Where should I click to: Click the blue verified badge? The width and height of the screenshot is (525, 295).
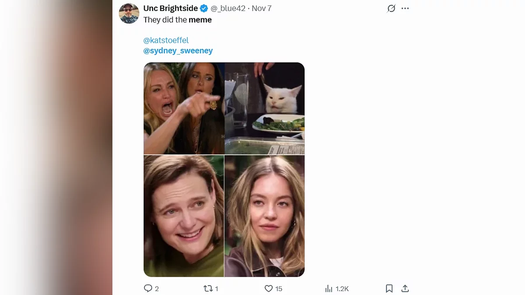pyautogui.click(x=204, y=8)
